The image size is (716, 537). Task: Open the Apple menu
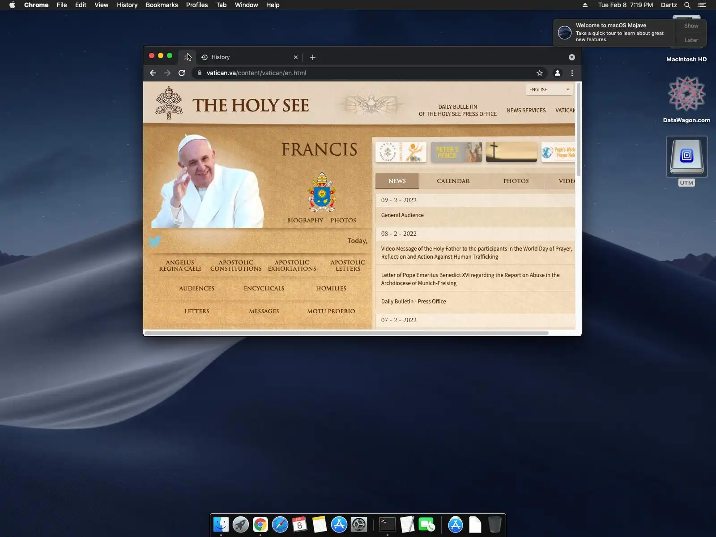tap(12, 5)
